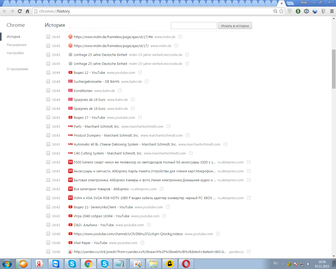Viewport: 336px width, 269px height.
Task: Open dropdown arrow for Видео 12 - YouTube
Action: [x=140, y=73]
